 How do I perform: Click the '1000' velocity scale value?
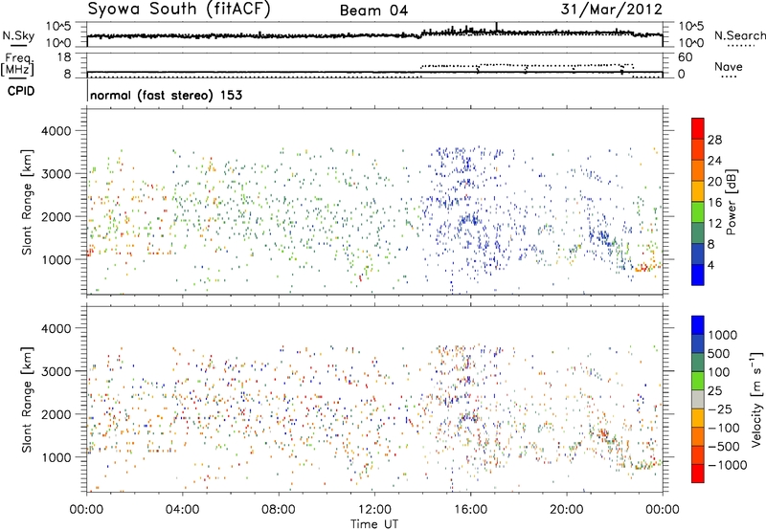point(722,335)
